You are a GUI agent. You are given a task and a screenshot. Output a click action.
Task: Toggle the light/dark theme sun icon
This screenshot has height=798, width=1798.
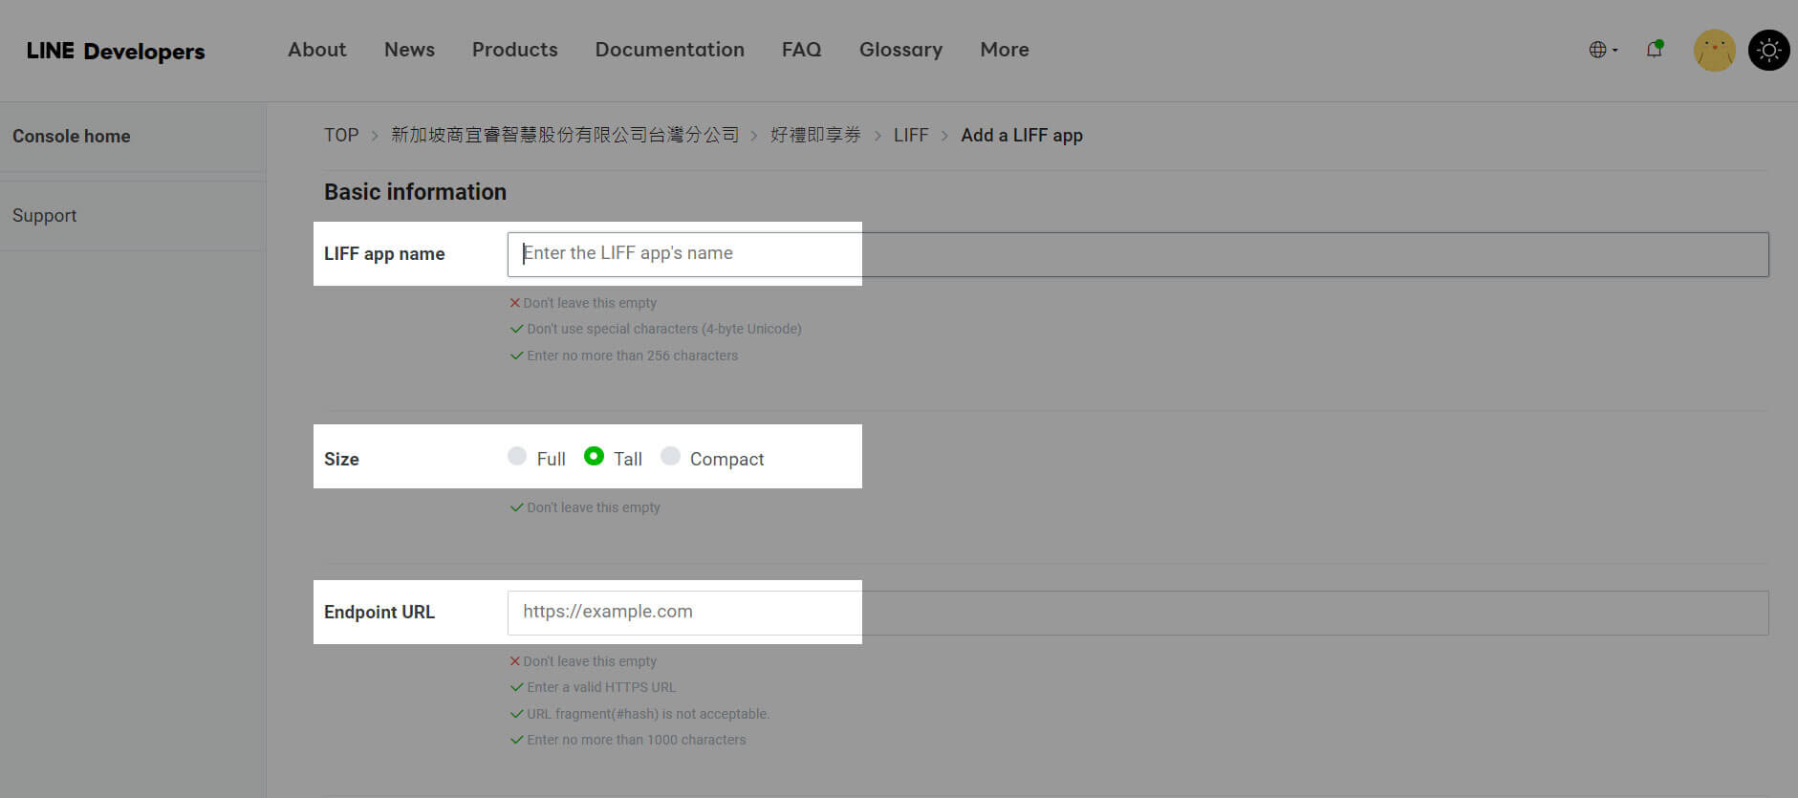(x=1768, y=50)
